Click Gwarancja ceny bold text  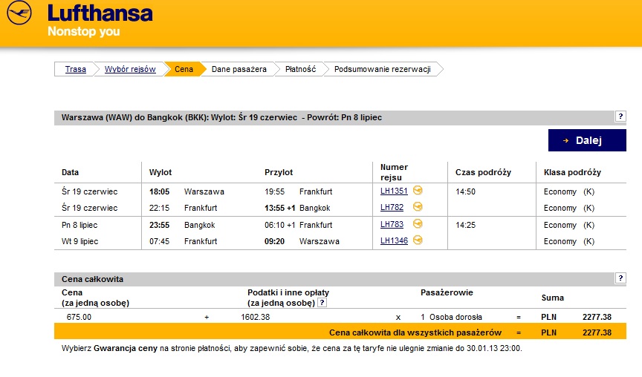pos(126,348)
